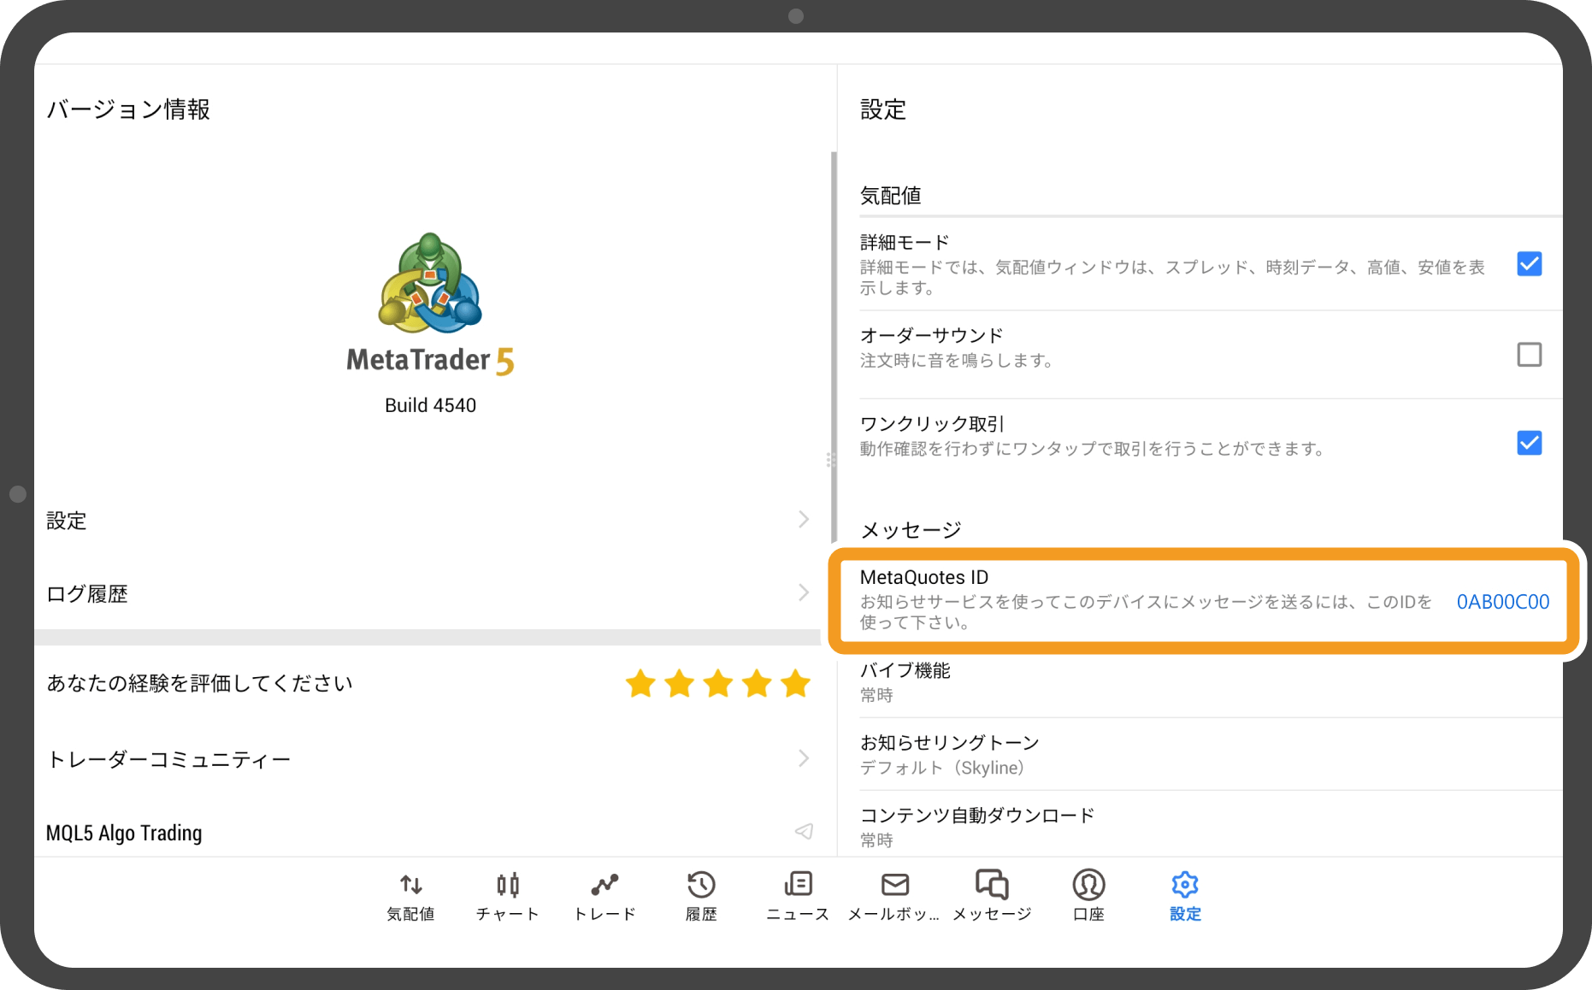Rate two stars in experience rating
This screenshot has width=1592, height=990.
coord(680,684)
